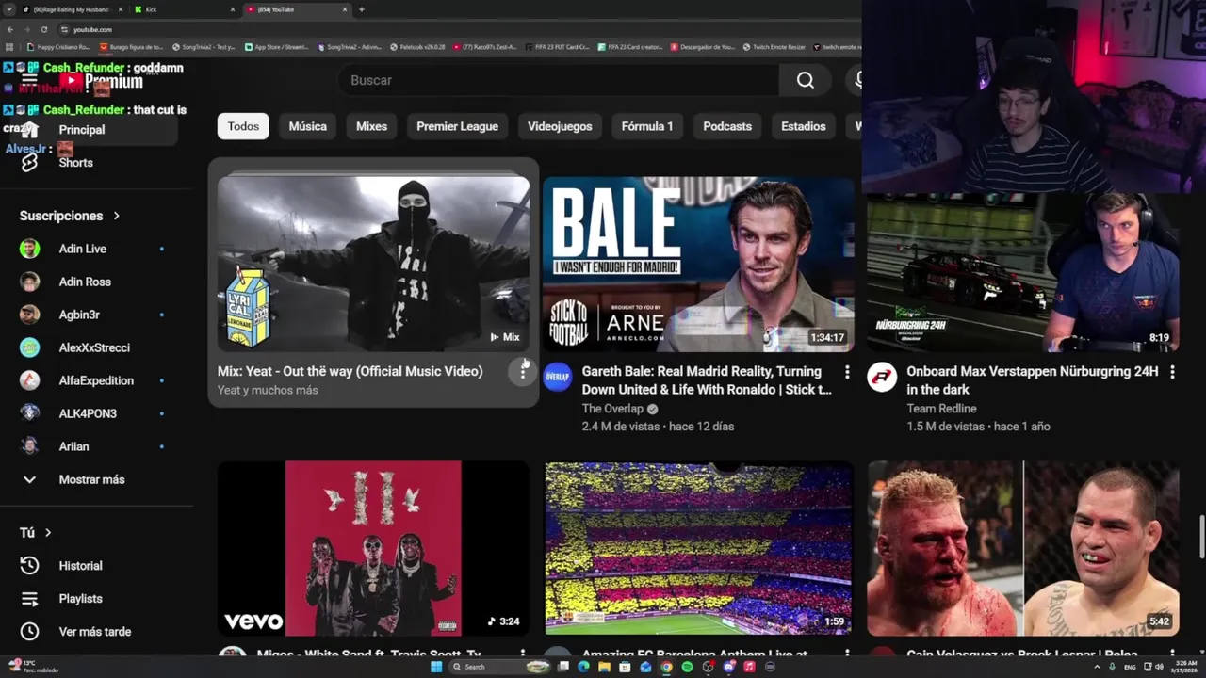Select the Estadios filter chip
Image resolution: width=1206 pixels, height=678 pixels.
(x=804, y=126)
